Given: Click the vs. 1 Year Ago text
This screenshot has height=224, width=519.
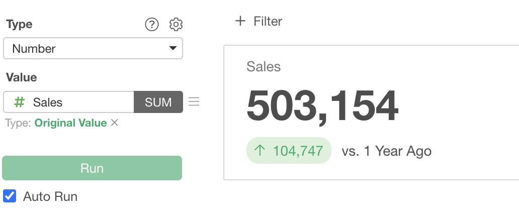Looking at the screenshot, I should (x=386, y=151).
